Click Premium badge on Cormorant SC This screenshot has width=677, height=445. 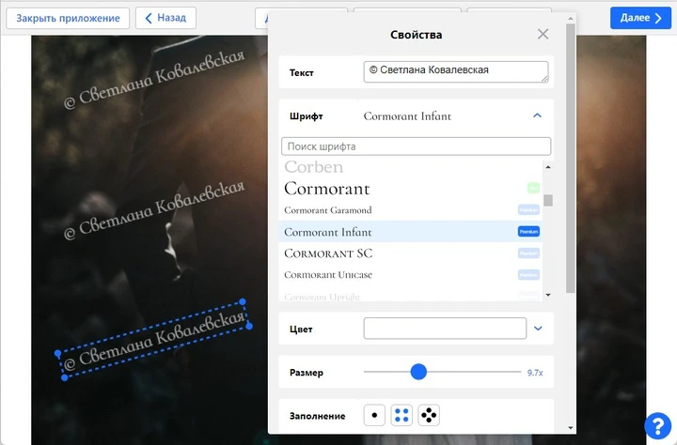tap(528, 253)
